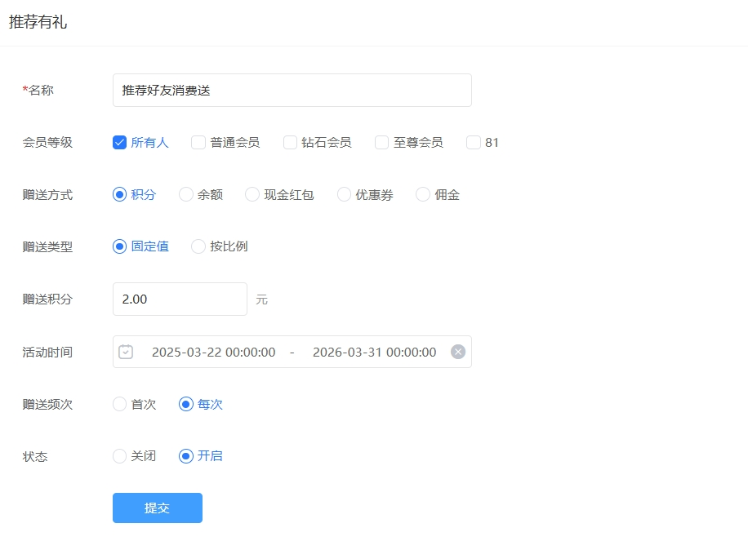748x550 pixels.
Task: Click the 名称 text input field
Action: click(292, 90)
